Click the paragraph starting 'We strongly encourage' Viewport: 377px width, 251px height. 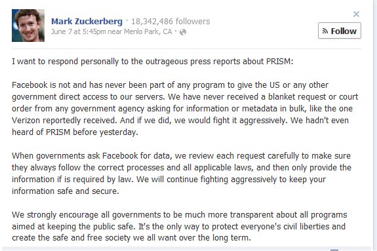(x=180, y=226)
